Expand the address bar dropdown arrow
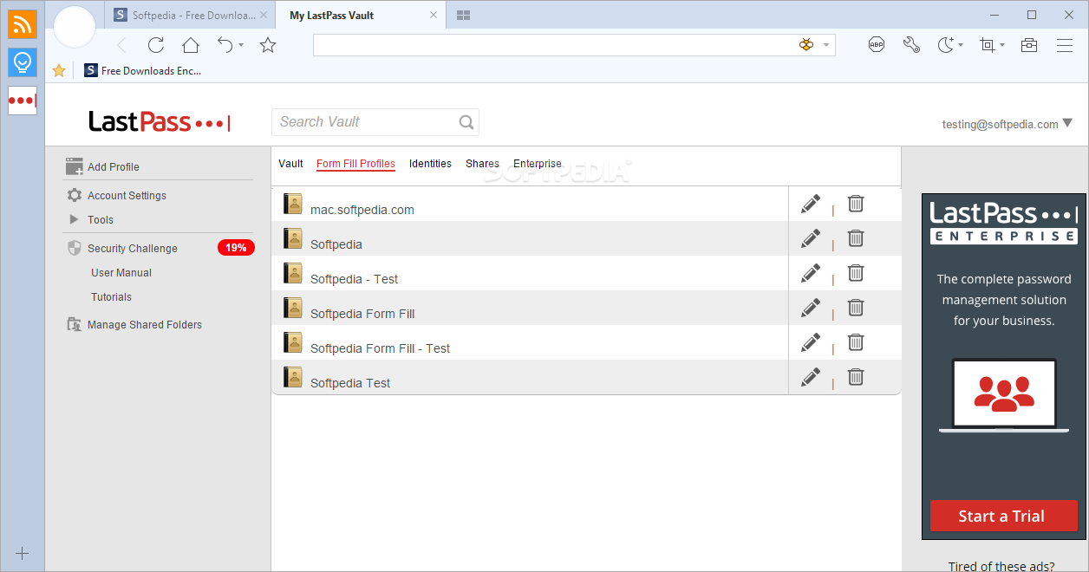This screenshot has width=1089, height=572. coord(826,45)
